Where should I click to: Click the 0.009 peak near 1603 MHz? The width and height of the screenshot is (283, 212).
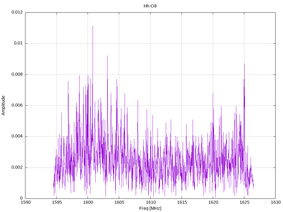pyautogui.click(x=108, y=56)
